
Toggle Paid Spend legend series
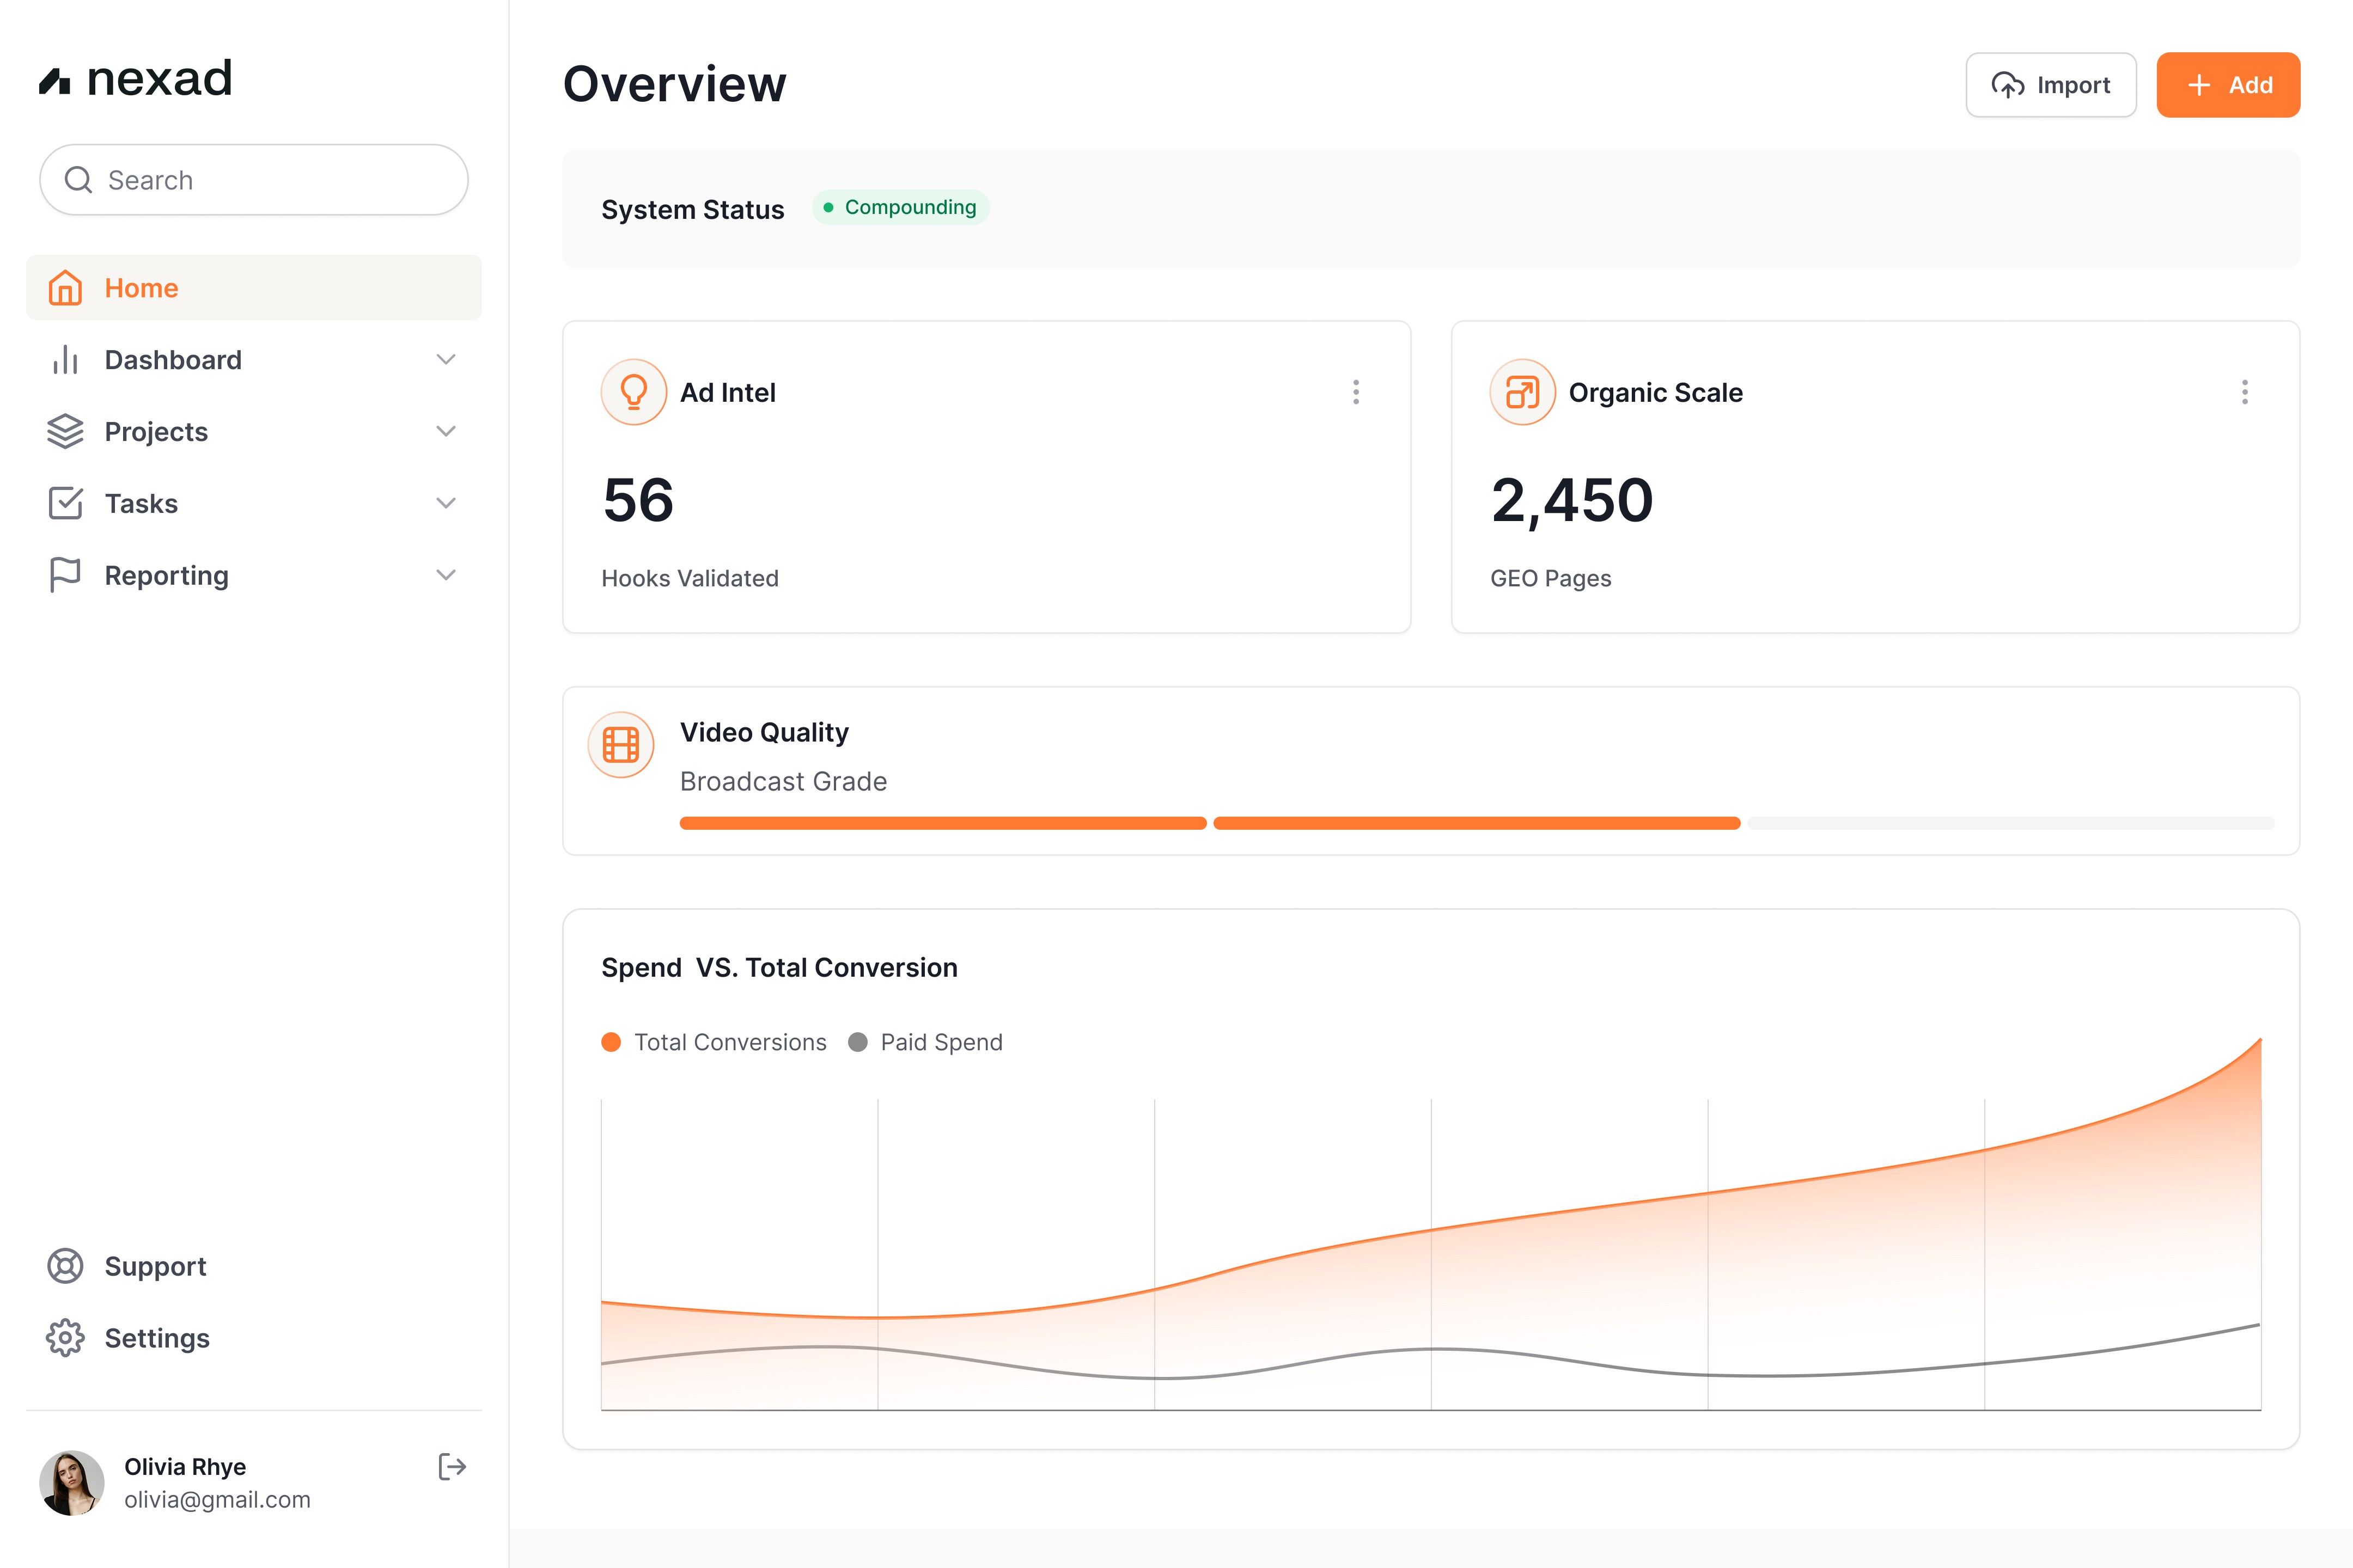pos(925,1042)
